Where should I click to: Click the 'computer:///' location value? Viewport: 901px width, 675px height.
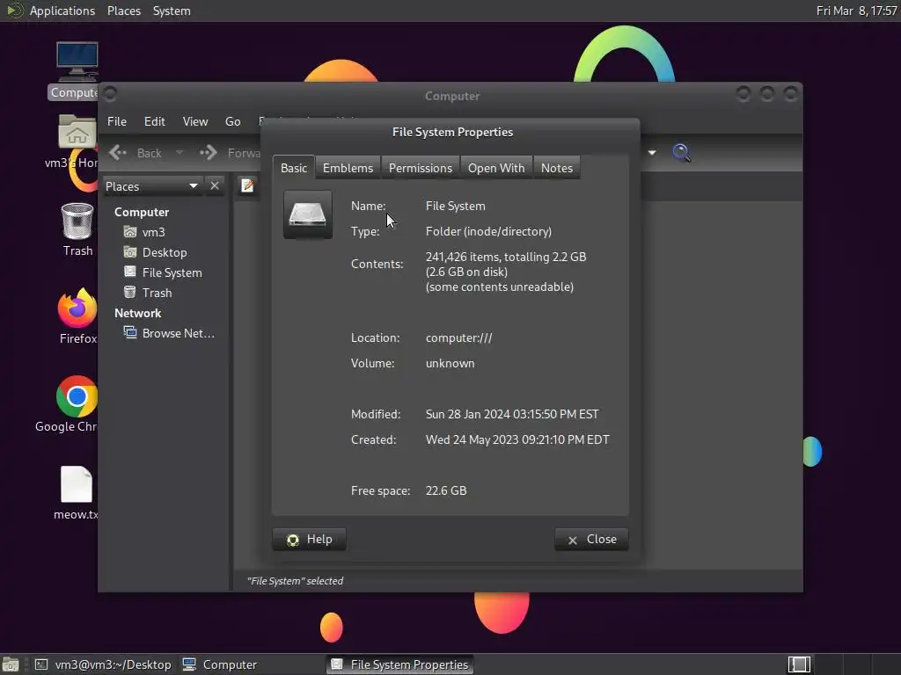click(x=459, y=337)
